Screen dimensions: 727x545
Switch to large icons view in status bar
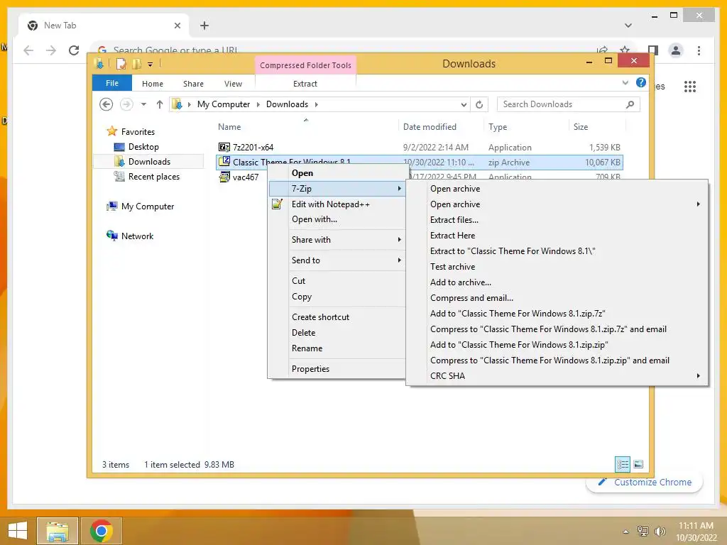coord(638,464)
